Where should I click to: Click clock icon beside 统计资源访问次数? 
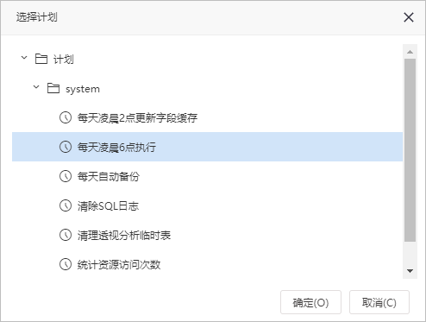[x=66, y=264]
